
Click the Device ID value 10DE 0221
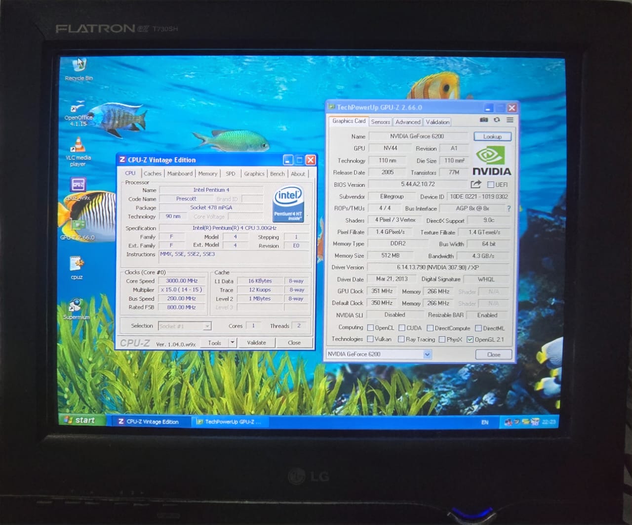click(478, 197)
